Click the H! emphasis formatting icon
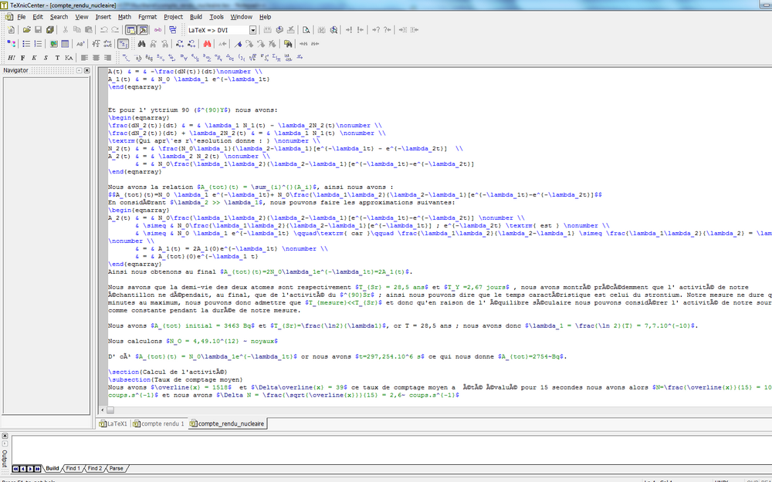This screenshot has height=482, width=772. [11, 58]
